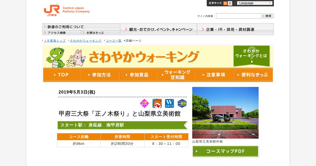This screenshot has height=166, width=316.
Task: Go to ＪＲ東海トップ breadcrumb link
Action: 55,41
